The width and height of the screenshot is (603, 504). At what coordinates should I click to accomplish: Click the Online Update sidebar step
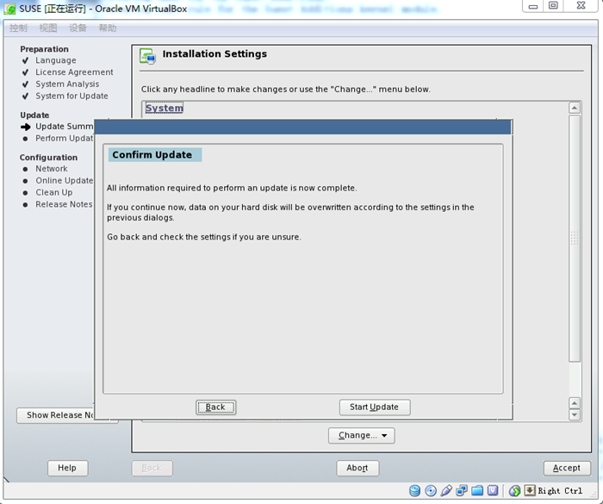(x=65, y=180)
